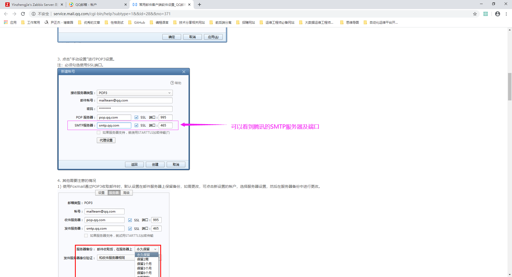Open the 前后端分离 bookmark folder
Image resolution: width=512 pixels, height=277 pixels.
[221, 22]
